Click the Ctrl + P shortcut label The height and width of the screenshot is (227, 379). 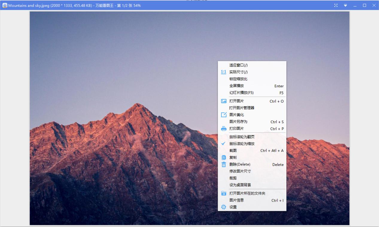pyautogui.click(x=277, y=129)
